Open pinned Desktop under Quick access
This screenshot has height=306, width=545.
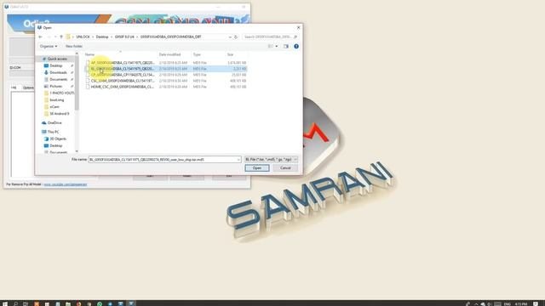tap(56, 65)
